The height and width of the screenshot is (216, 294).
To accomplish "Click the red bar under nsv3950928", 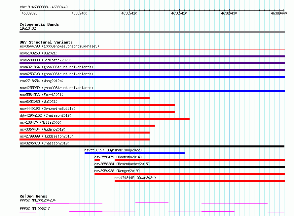I will tap(190, 174).
